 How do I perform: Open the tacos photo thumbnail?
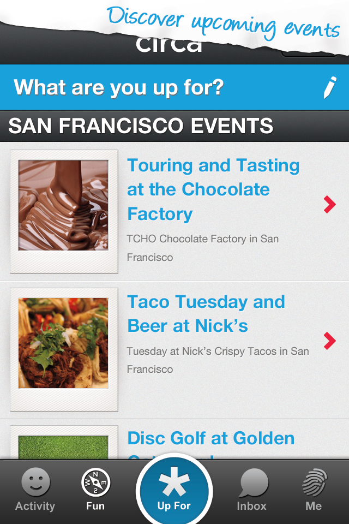point(63,343)
